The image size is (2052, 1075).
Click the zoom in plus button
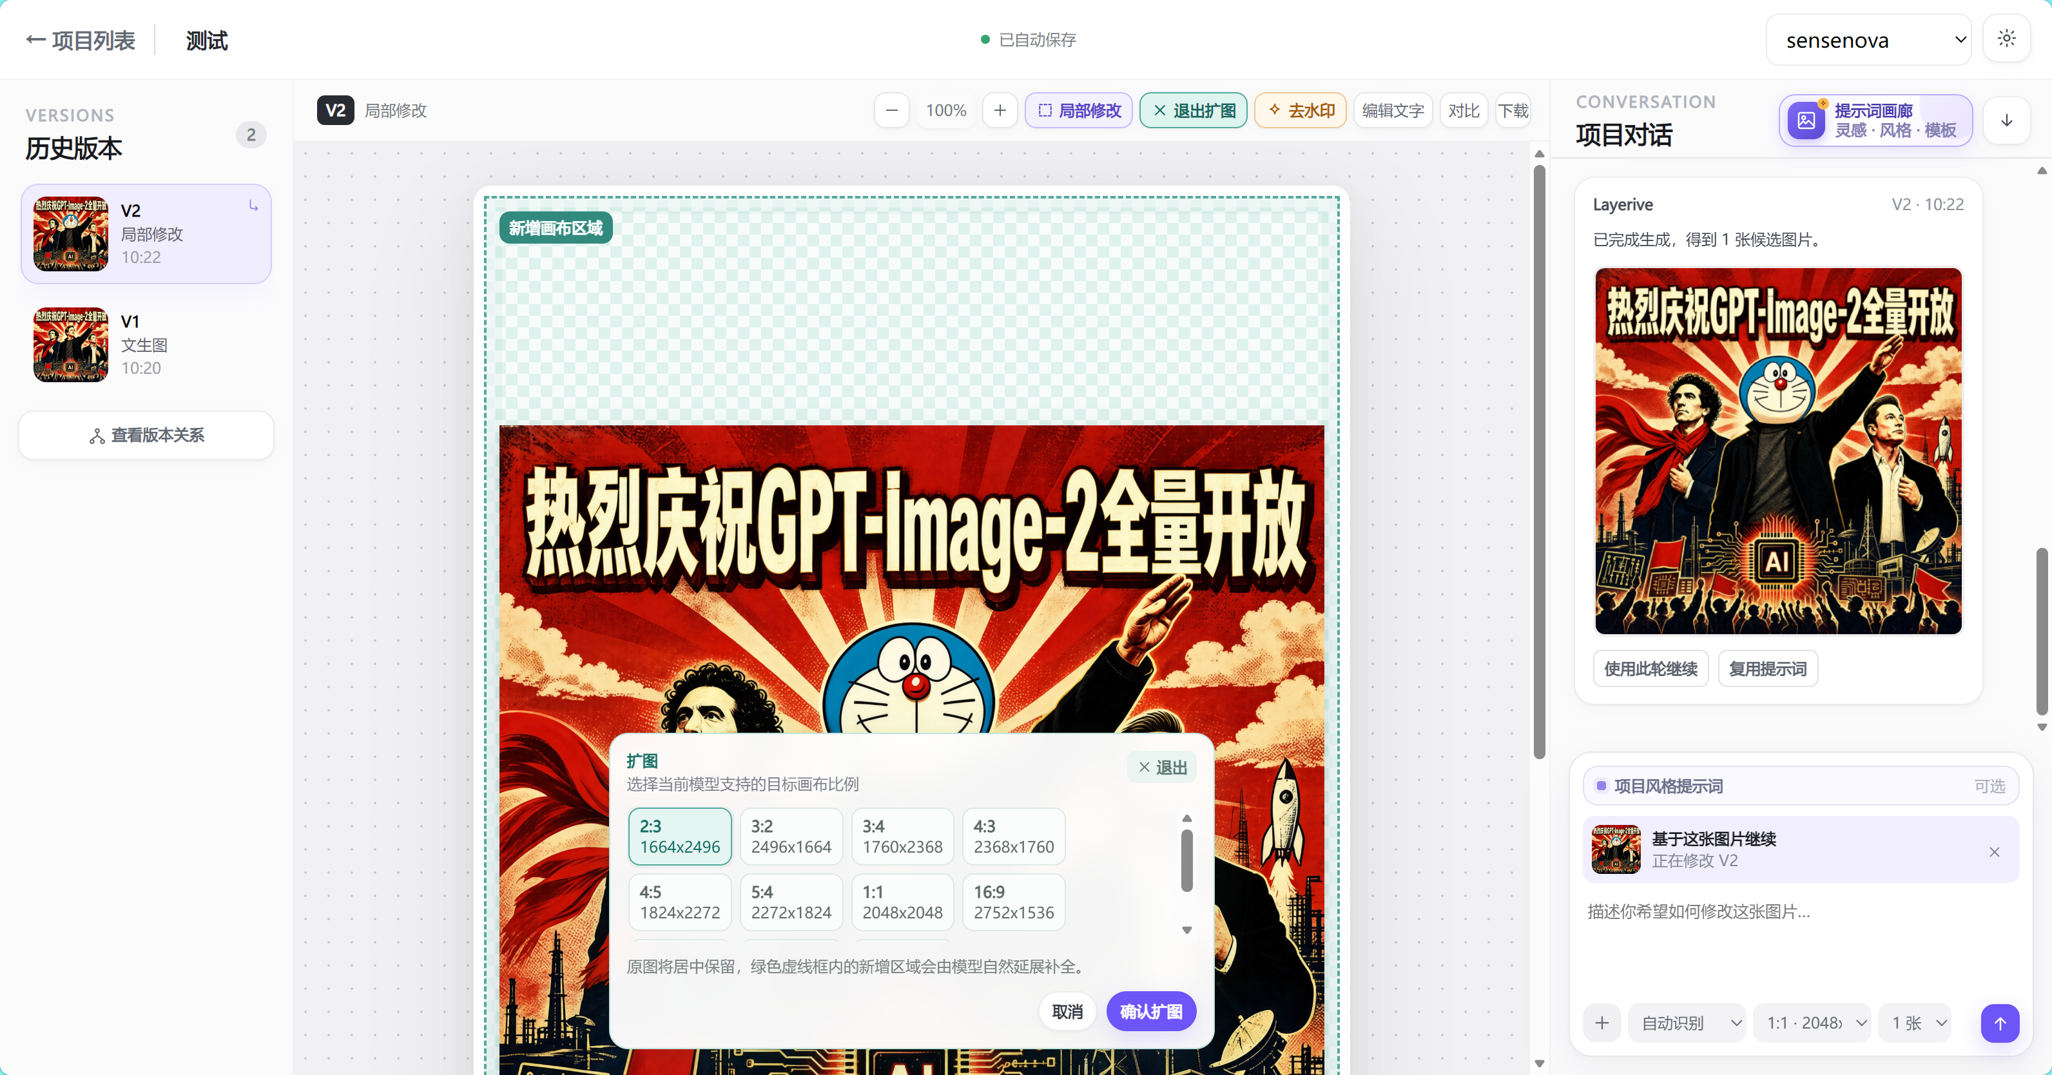click(x=1000, y=111)
